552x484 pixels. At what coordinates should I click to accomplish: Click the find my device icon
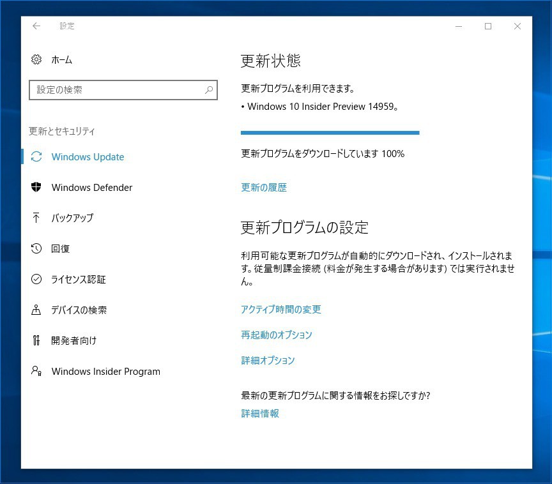[36, 310]
